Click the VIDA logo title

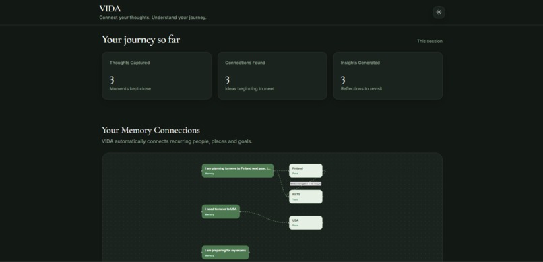[x=110, y=9]
